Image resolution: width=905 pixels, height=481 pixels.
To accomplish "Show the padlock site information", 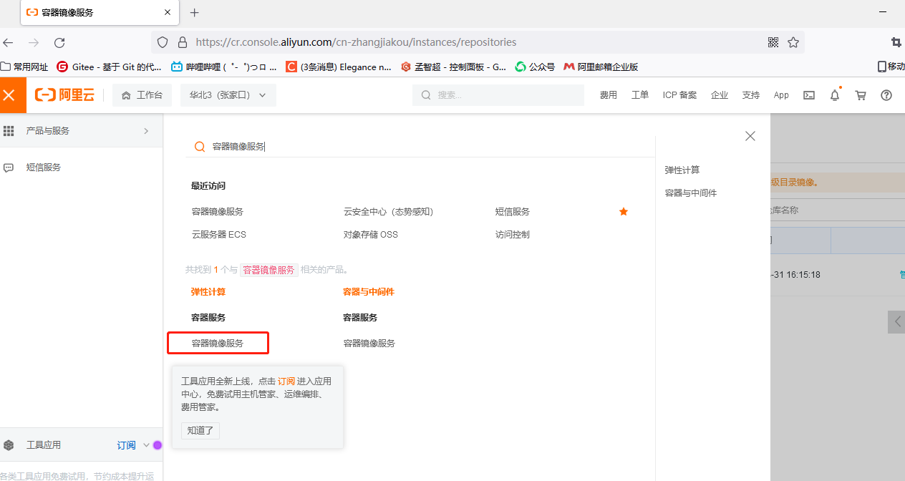I will (x=182, y=42).
